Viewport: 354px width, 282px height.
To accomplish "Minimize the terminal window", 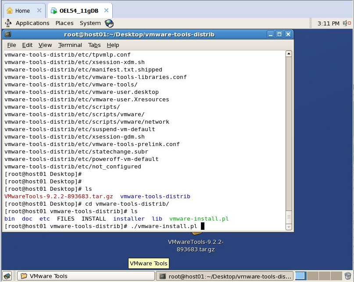I will coord(271,35).
